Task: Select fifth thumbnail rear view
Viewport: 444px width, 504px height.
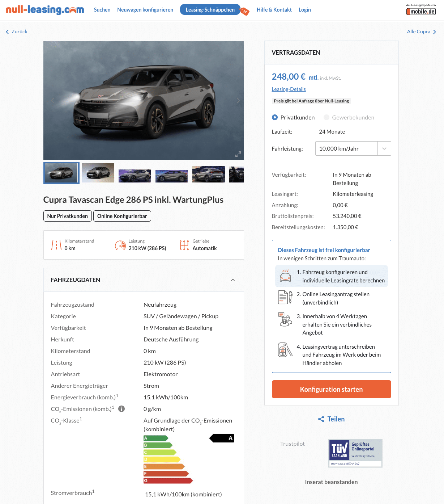Action: point(209,174)
